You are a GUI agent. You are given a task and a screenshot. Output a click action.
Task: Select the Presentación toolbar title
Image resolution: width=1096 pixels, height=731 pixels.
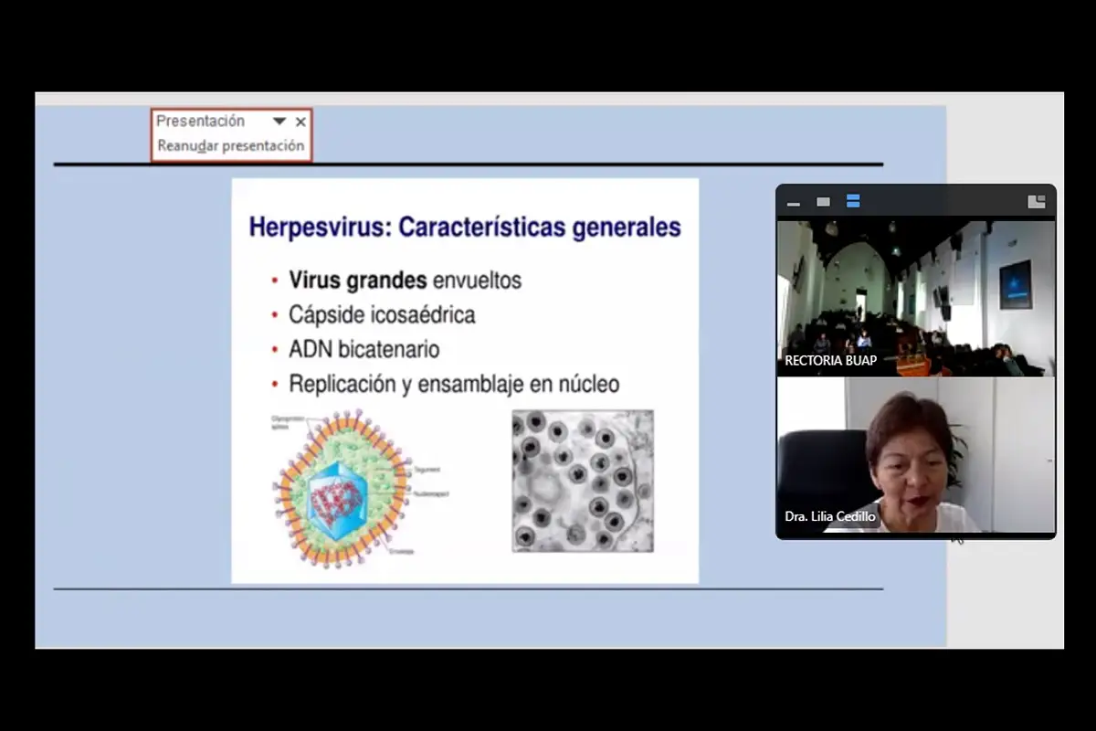[200, 120]
